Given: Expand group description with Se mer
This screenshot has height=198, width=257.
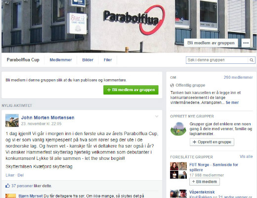Looking at the screenshot, I should [232, 102].
